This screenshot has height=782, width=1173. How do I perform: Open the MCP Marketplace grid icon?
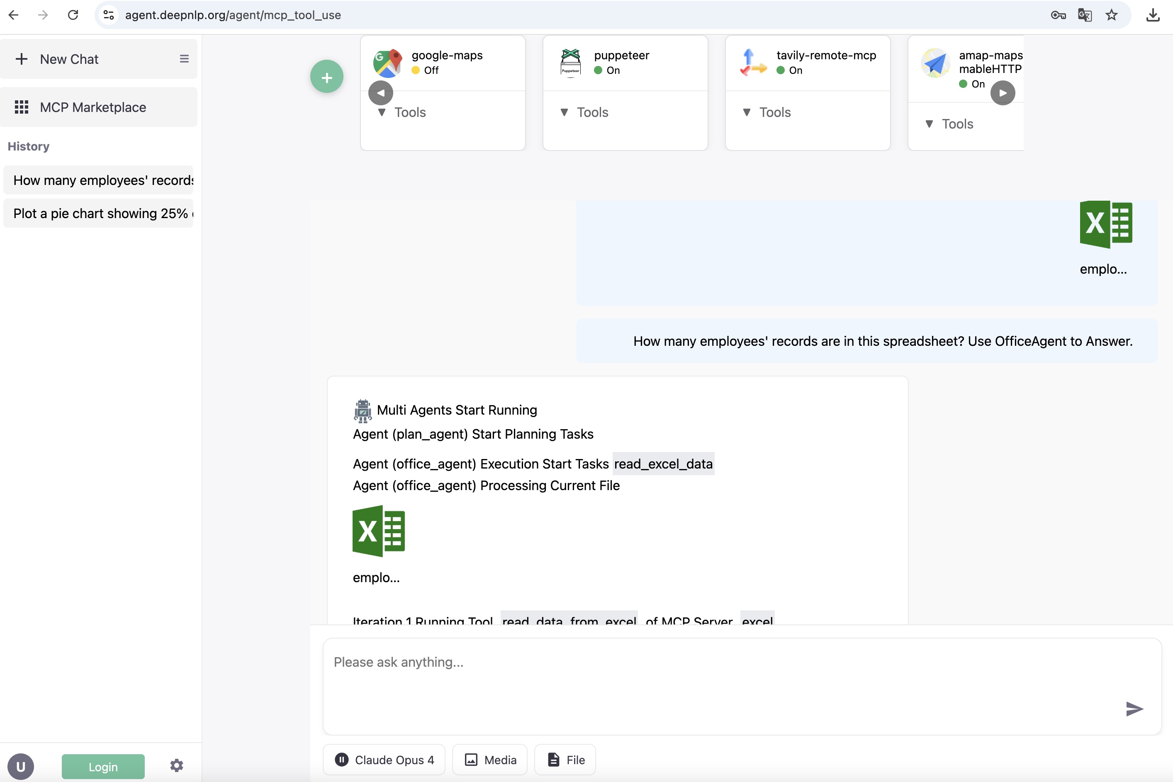pyautogui.click(x=22, y=107)
